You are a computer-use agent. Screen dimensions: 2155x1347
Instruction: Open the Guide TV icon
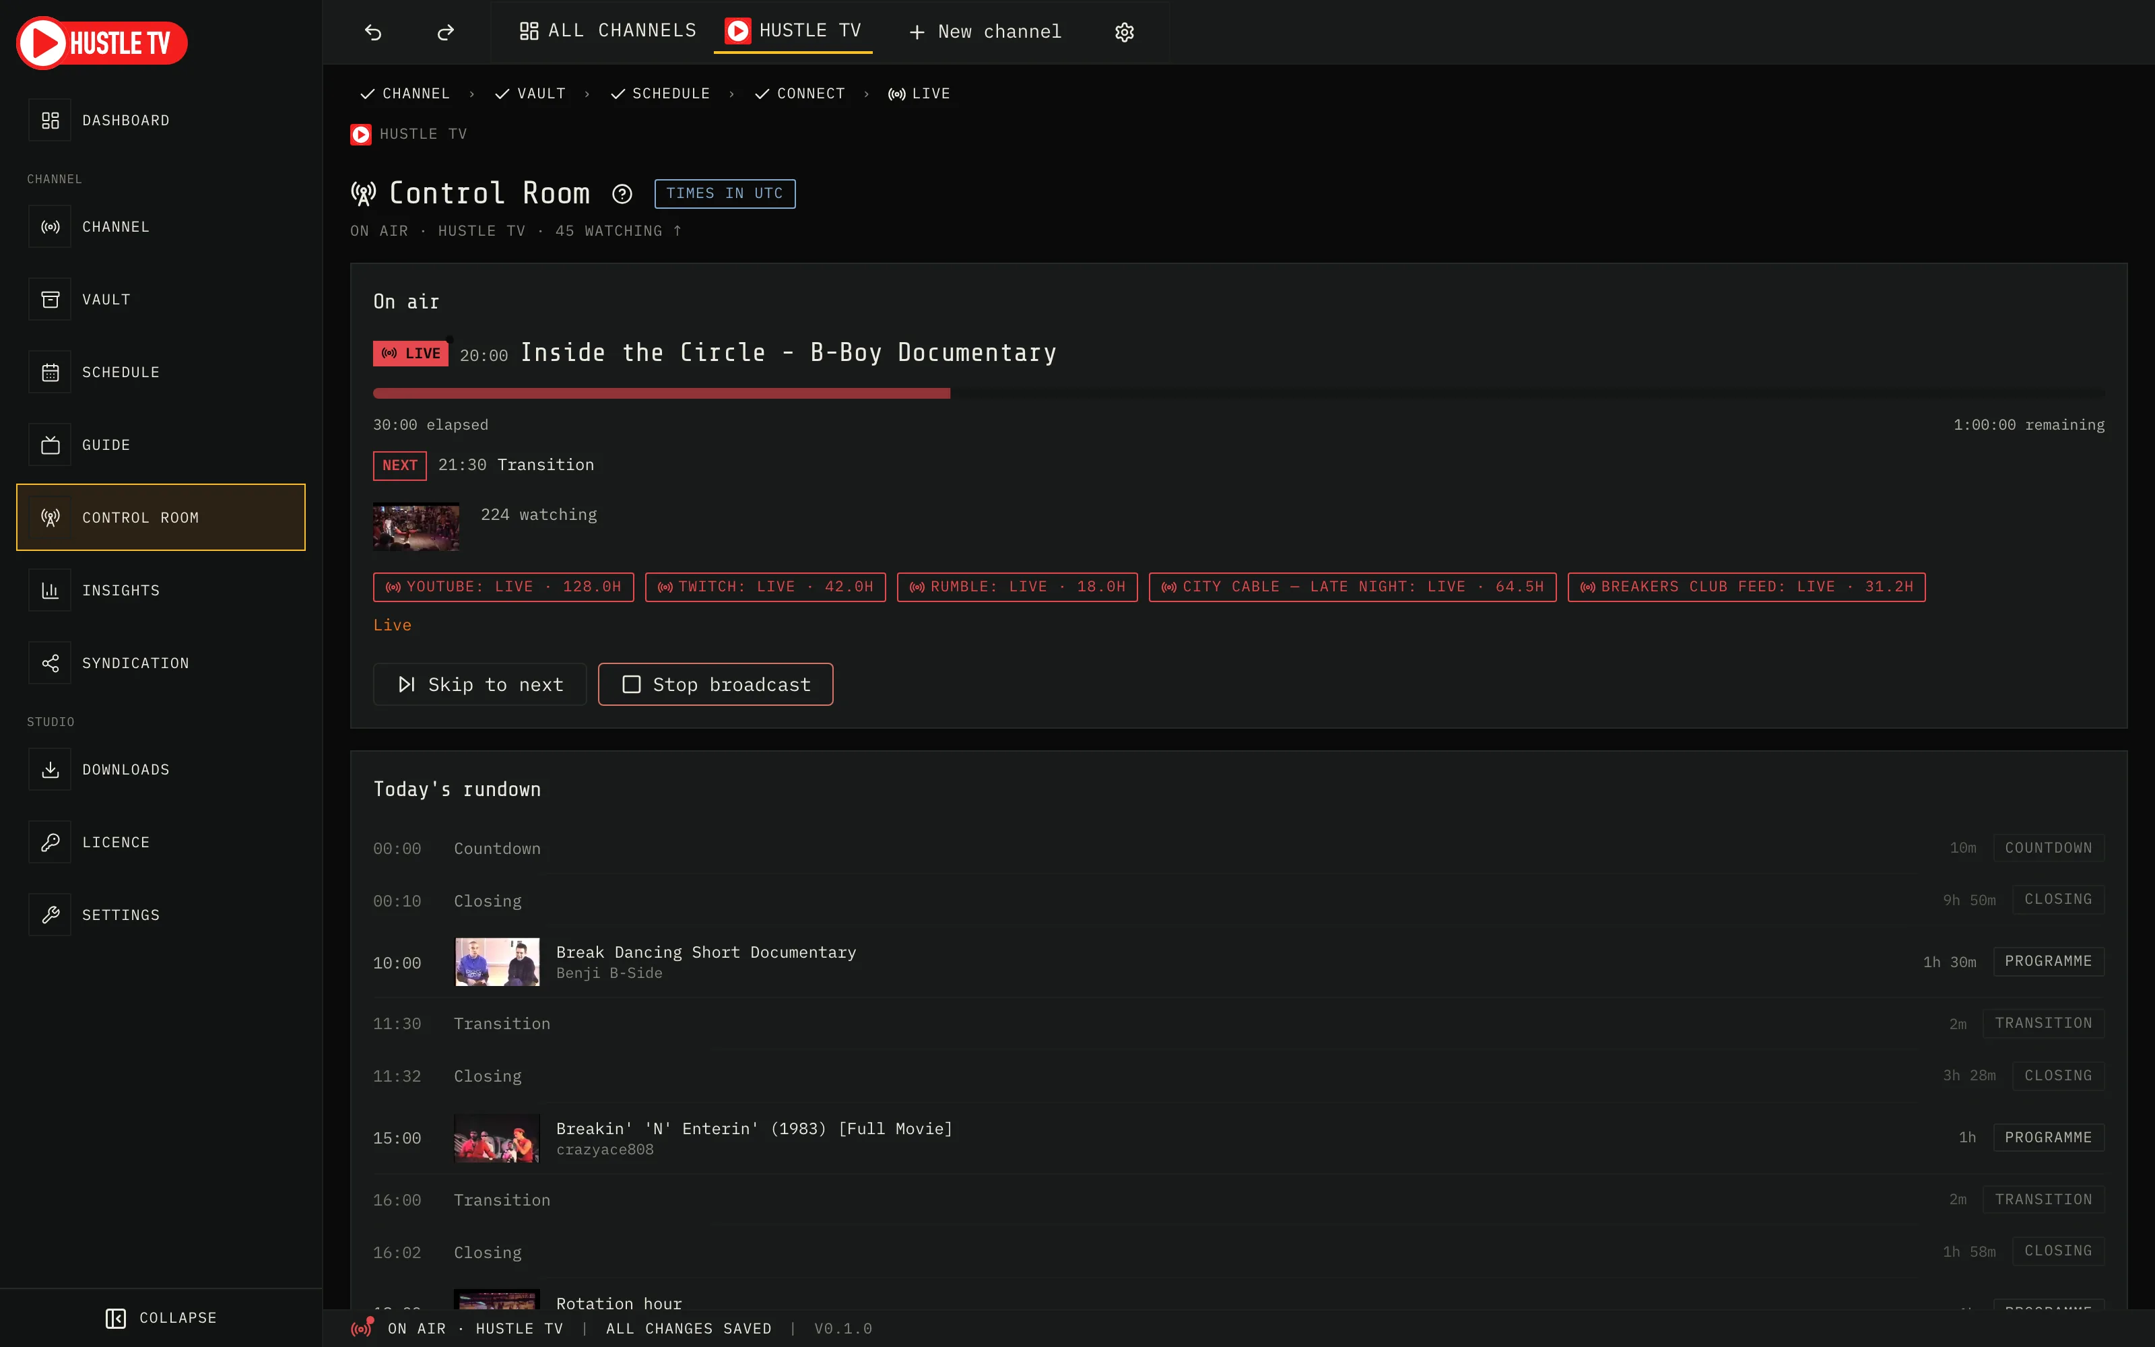[x=50, y=445]
